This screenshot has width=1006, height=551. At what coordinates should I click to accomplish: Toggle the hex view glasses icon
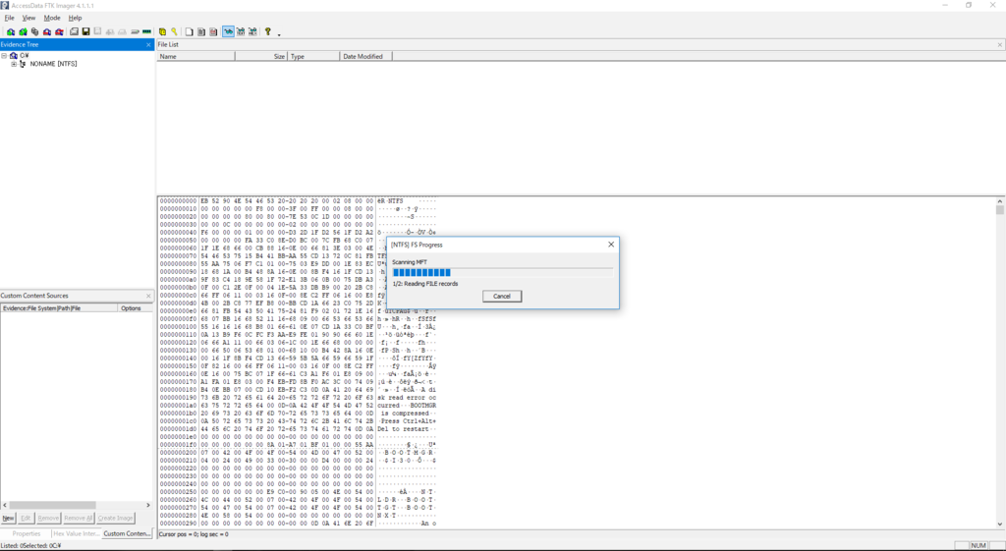pos(252,31)
